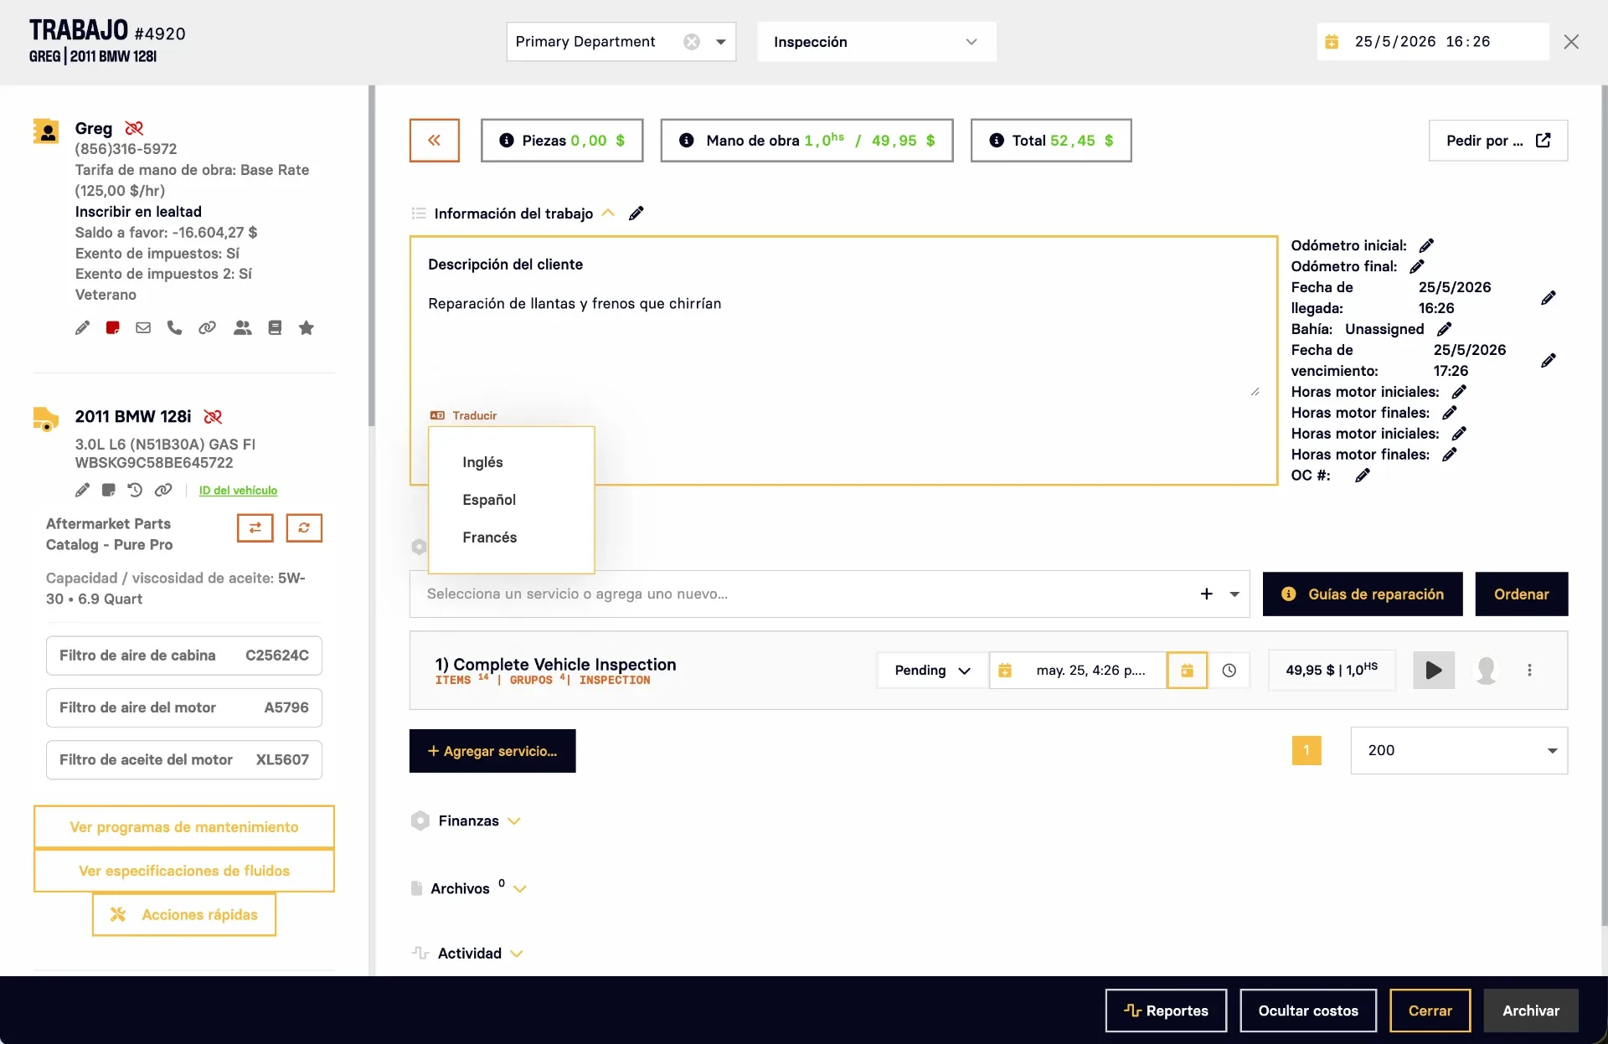Edit Fecha de llegada date
The image size is (1608, 1044).
[1549, 297]
